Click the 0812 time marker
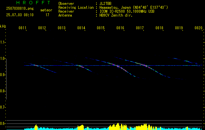The height and width of the screenshot is (130, 205). 42,28
